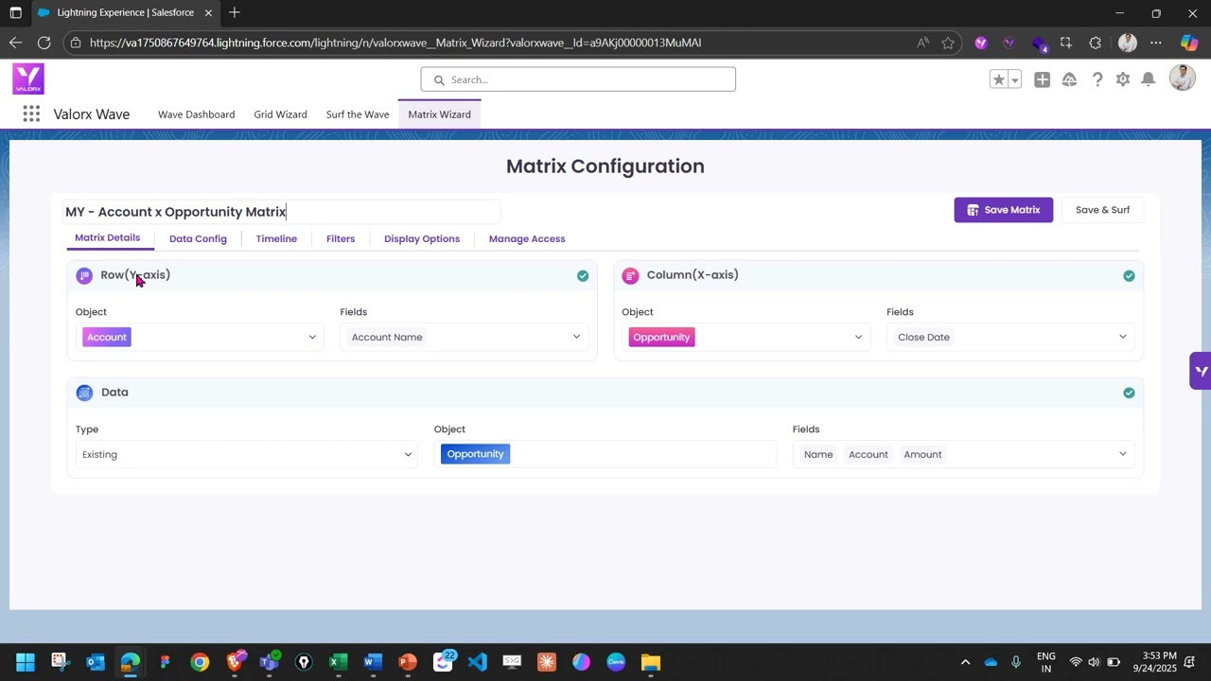This screenshot has width=1211, height=681.
Task: Toggle the Row (Y-axis) green check indicator
Action: click(583, 275)
